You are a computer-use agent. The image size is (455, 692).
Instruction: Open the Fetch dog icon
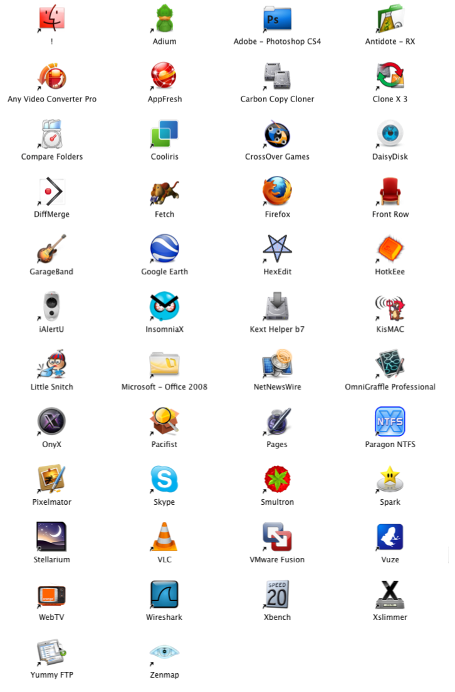pyautogui.click(x=164, y=192)
